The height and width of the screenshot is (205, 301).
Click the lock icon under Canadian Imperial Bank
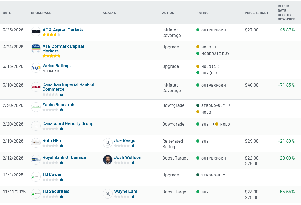click(62, 94)
